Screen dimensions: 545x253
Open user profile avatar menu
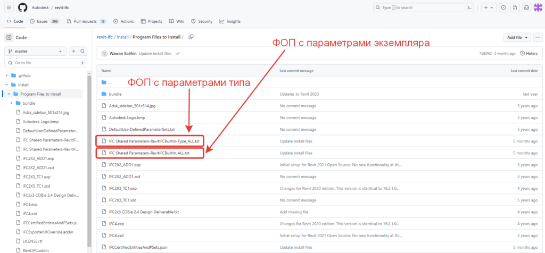tap(538, 7)
